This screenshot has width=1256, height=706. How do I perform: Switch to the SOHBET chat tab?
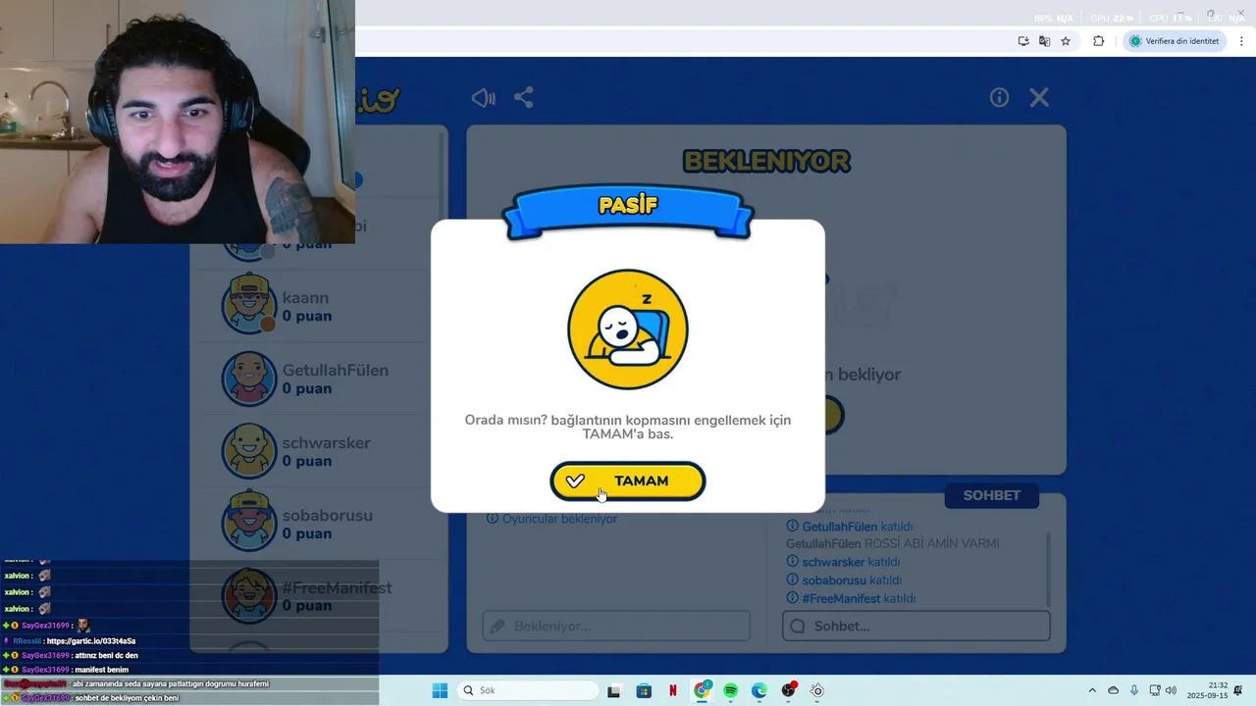point(991,496)
